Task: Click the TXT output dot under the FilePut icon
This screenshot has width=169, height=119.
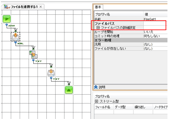Action: click(x=51, y=78)
